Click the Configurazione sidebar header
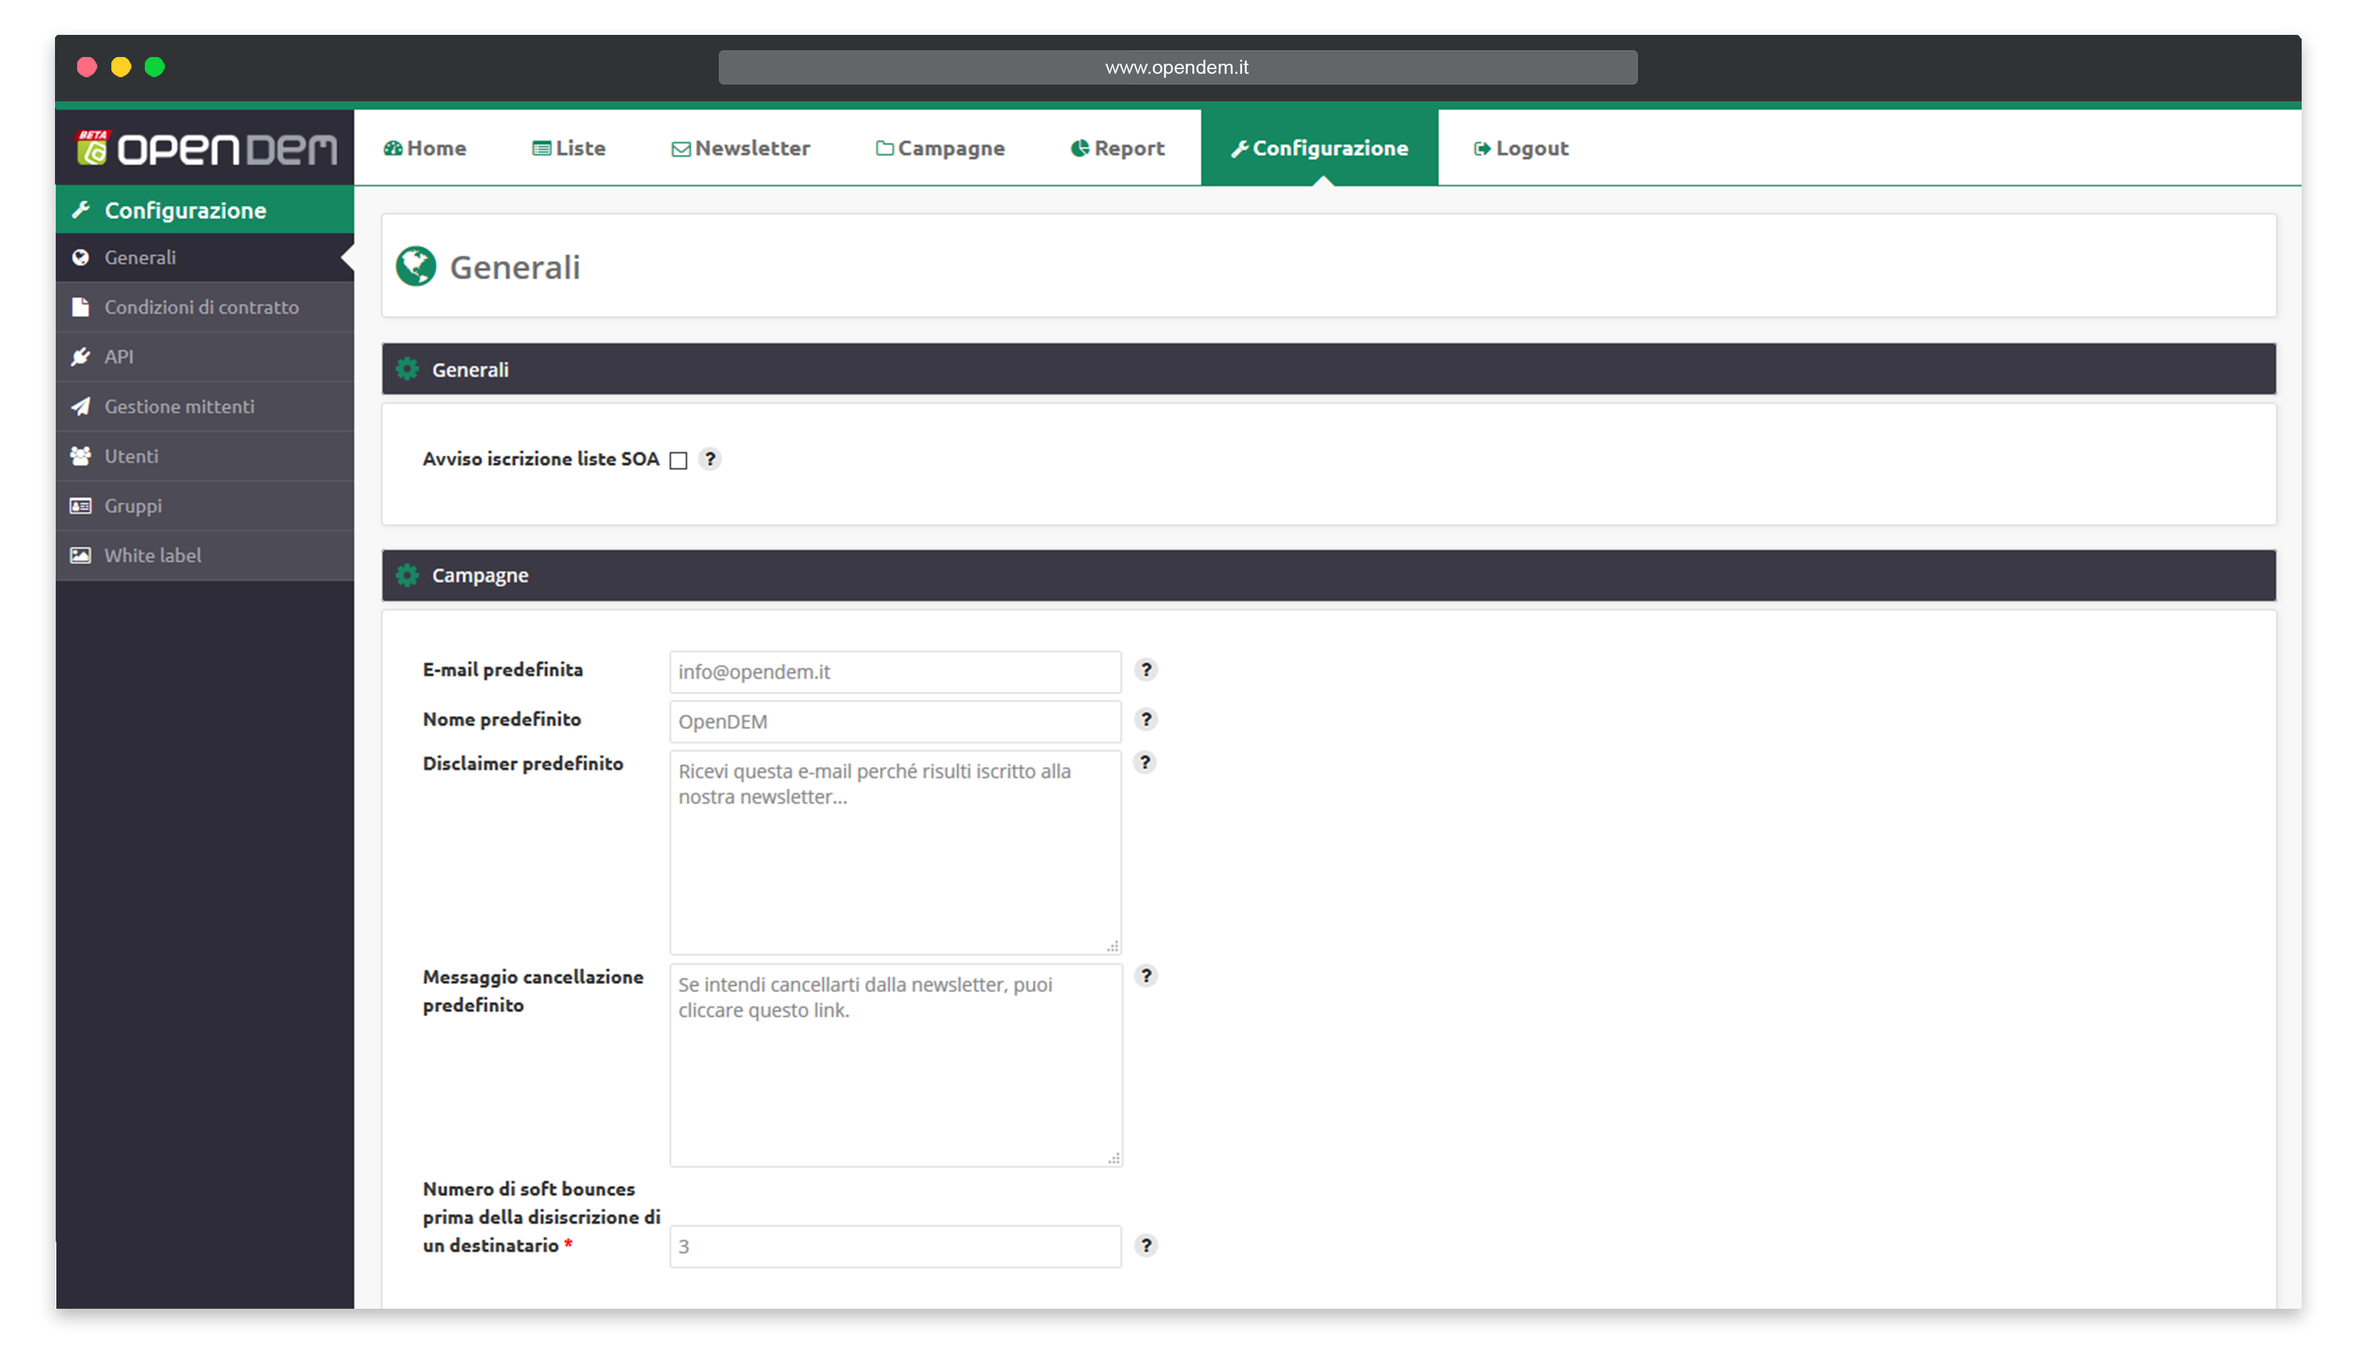The width and height of the screenshot is (2356, 1351). pyautogui.click(x=205, y=210)
